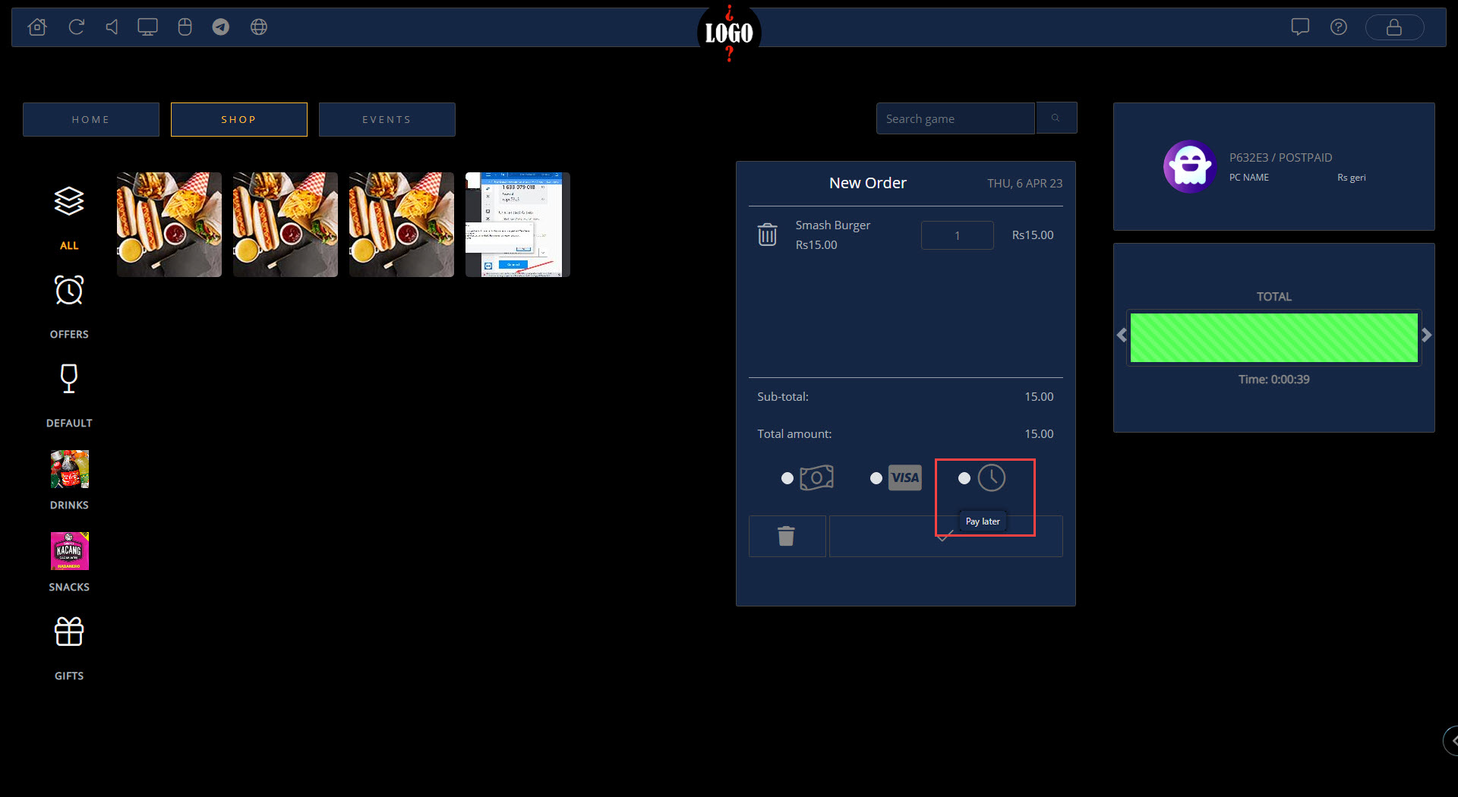Select the product with screenshot thumbnail
The height and width of the screenshot is (797, 1458).
(x=518, y=225)
